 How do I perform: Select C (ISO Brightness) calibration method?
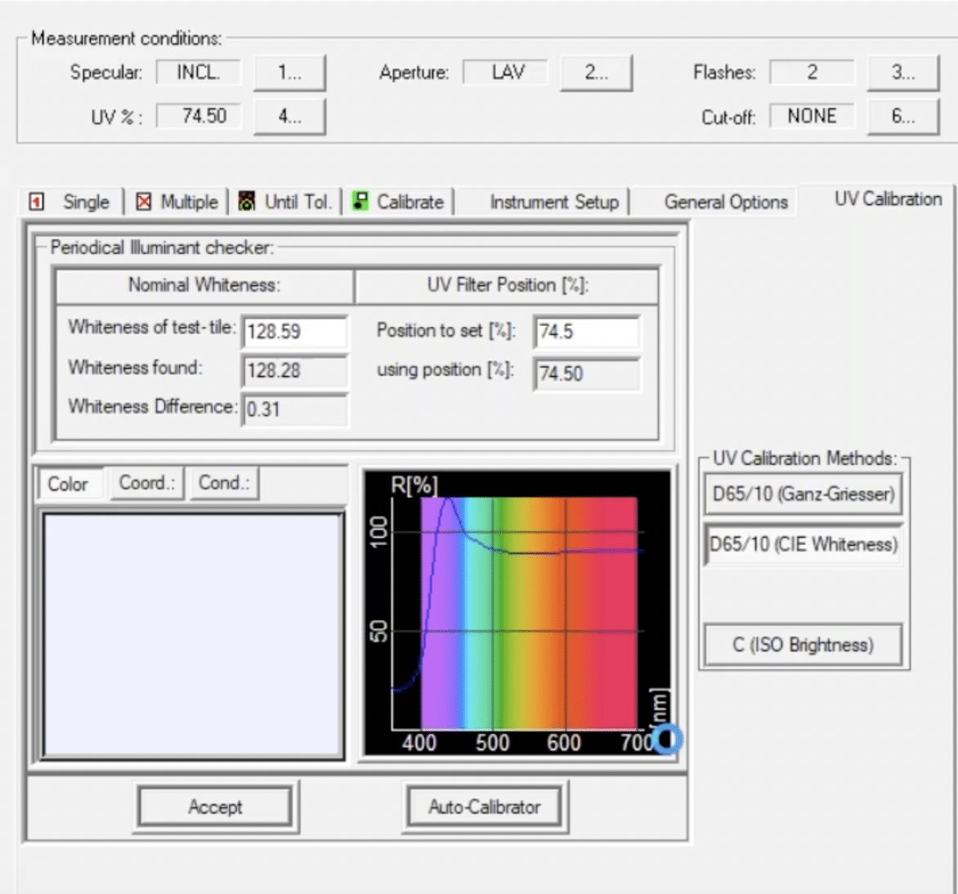803,645
